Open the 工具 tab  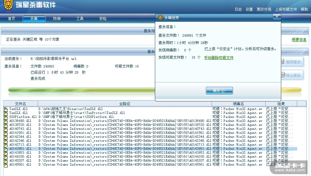pyautogui.click(x=80, y=19)
